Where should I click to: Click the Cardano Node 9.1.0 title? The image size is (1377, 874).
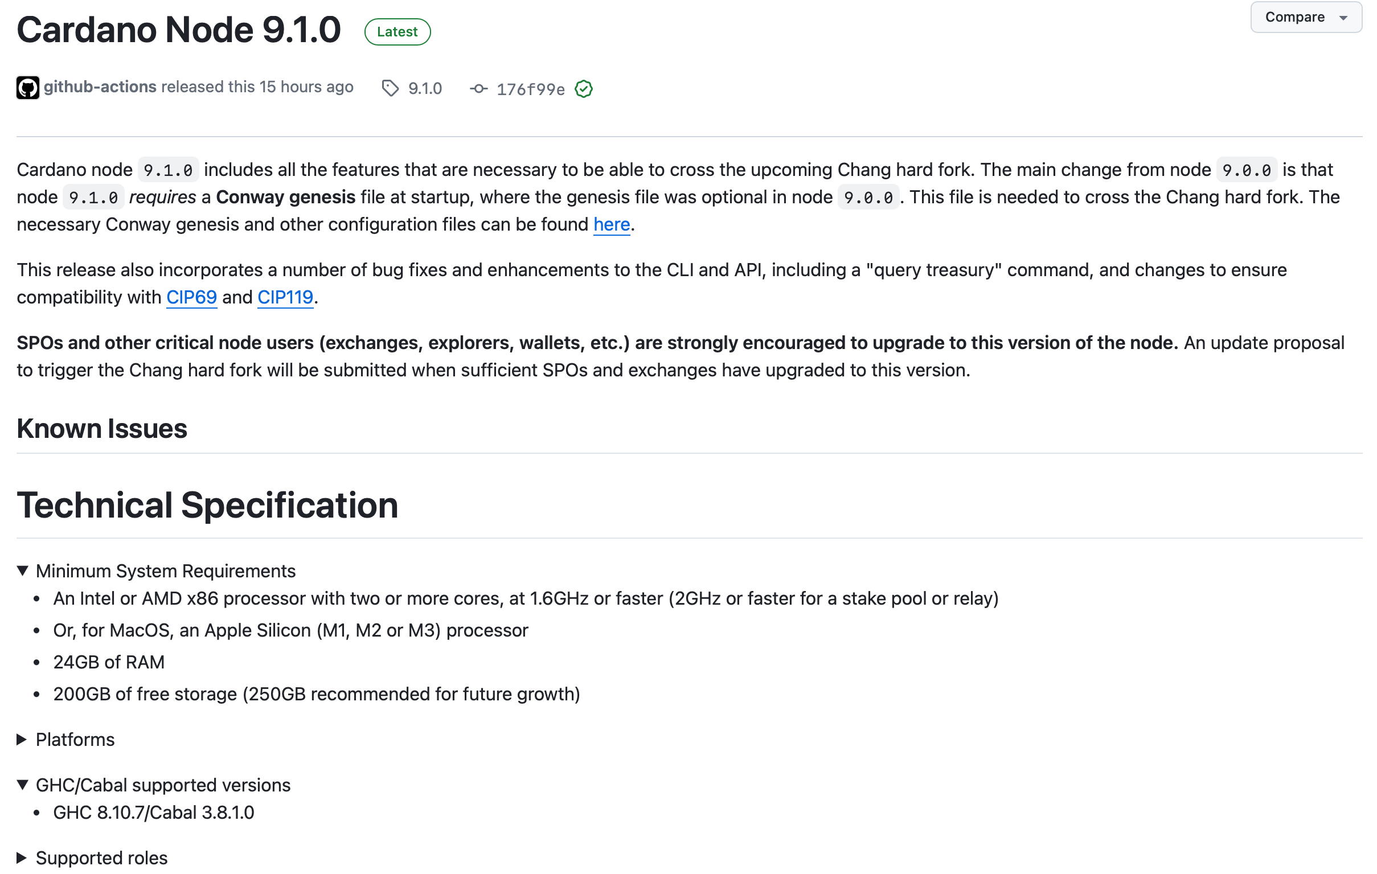178,30
